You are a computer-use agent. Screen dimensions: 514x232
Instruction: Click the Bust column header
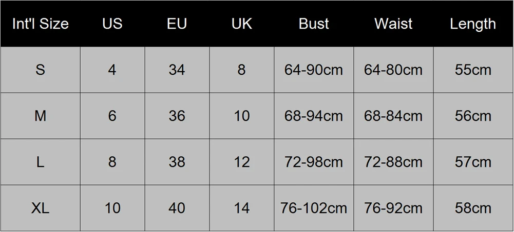314,24
